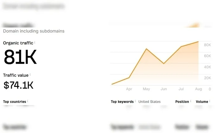The image size is (220, 133).
Task: Click the info icon beside Organic traffic
Action: point(35,42)
